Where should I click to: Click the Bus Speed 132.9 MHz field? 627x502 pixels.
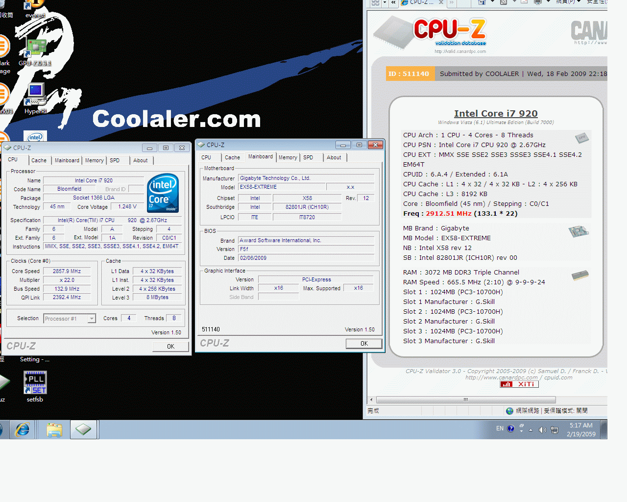click(x=67, y=289)
